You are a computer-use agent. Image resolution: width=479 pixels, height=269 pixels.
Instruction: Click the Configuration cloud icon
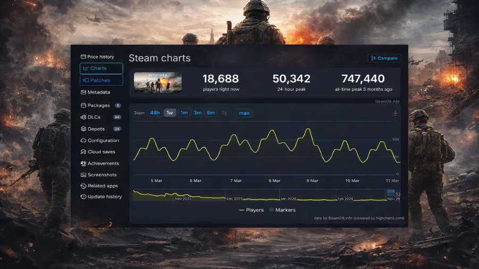point(83,141)
